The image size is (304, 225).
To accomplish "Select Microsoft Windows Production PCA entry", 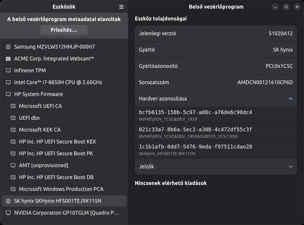I will click(61, 189).
